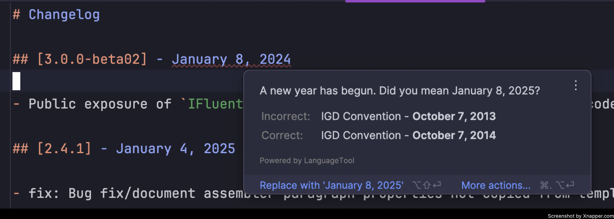The height and width of the screenshot is (219, 614).
Task: Place cursor on "[3.0.0-beta02]" version text
Action: [x=92, y=59]
